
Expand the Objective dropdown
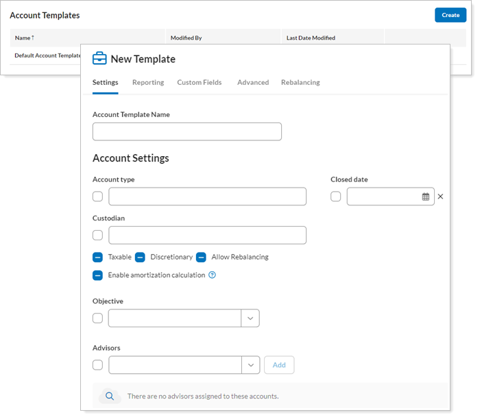pyautogui.click(x=250, y=318)
